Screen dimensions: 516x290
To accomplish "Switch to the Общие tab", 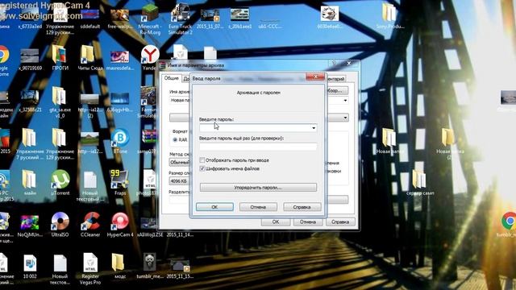I will (172, 78).
